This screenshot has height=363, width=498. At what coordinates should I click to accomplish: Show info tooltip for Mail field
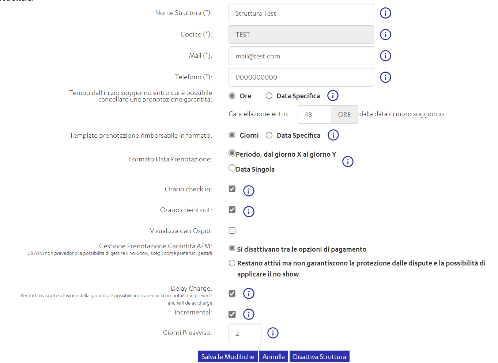(385, 56)
